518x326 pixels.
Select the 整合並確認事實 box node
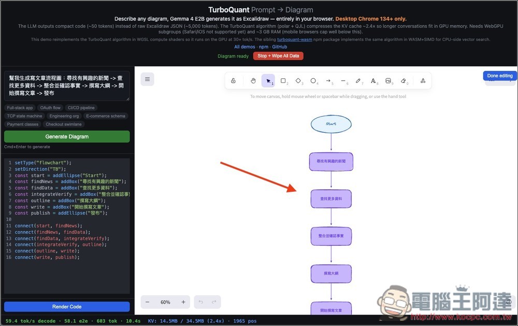point(331,236)
